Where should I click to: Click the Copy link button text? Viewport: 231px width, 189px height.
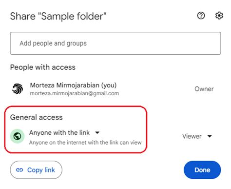pyautogui.click(x=41, y=170)
